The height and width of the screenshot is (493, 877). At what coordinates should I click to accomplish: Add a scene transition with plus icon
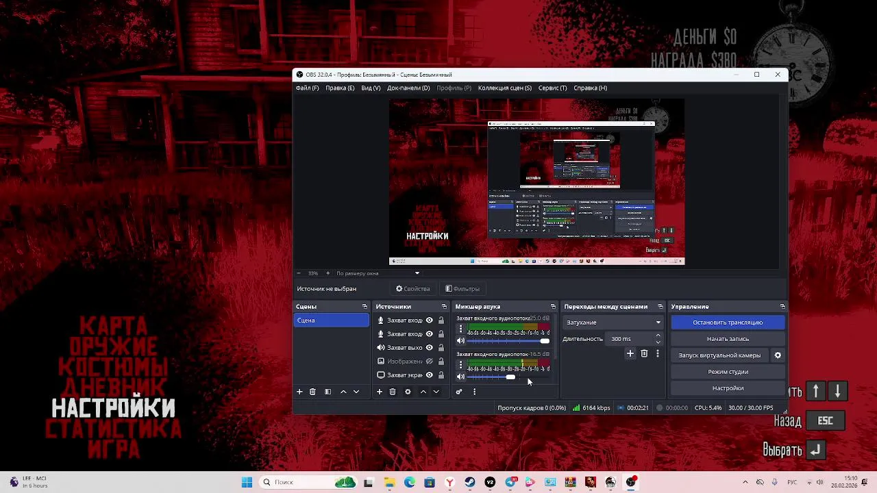pos(630,353)
